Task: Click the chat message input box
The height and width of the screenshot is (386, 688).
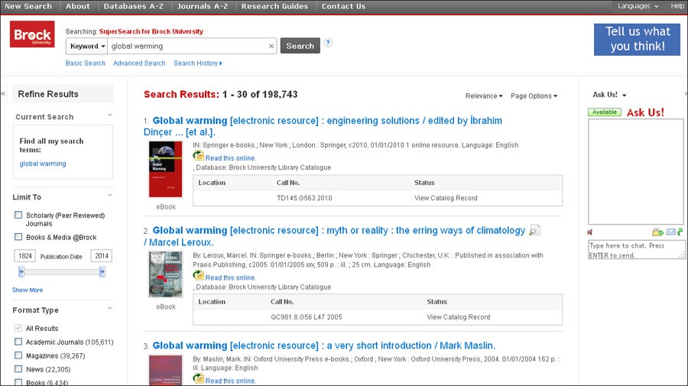Action: pos(636,250)
